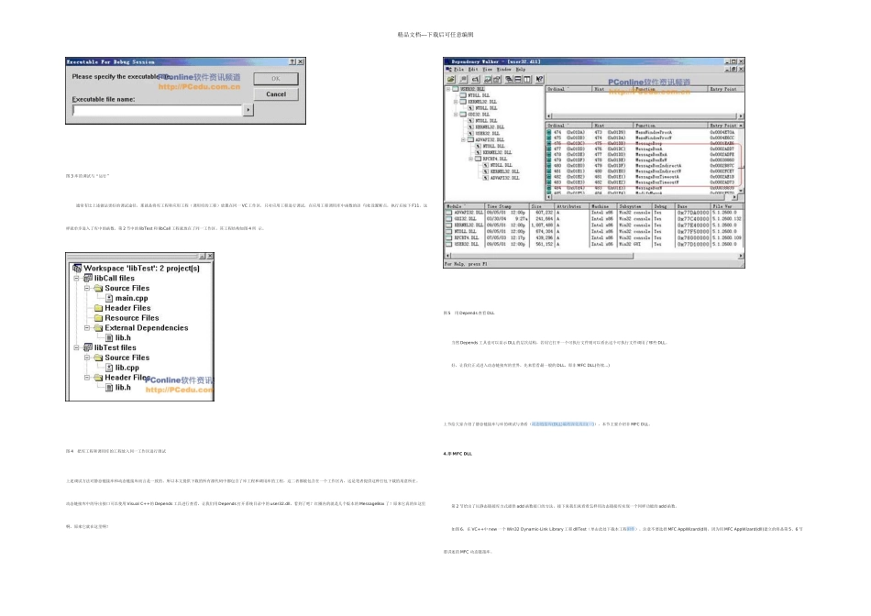Click the context help arrow-question toolbar icon
The height and width of the screenshot is (616, 871).
[539, 80]
